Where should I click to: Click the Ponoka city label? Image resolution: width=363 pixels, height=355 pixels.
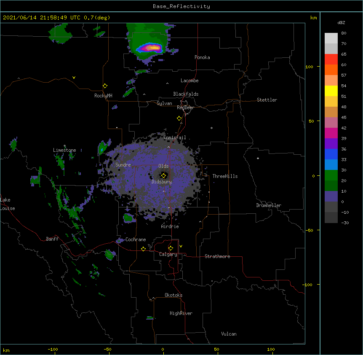click(202, 57)
